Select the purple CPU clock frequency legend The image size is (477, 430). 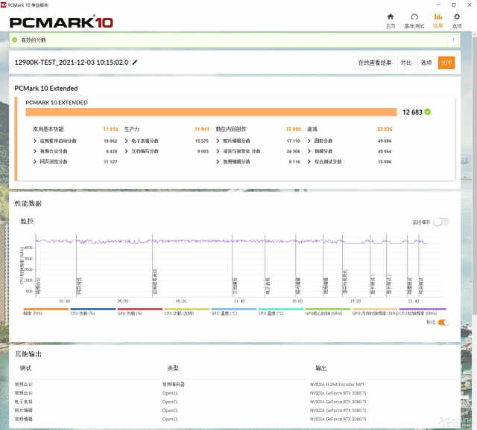(x=423, y=312)
